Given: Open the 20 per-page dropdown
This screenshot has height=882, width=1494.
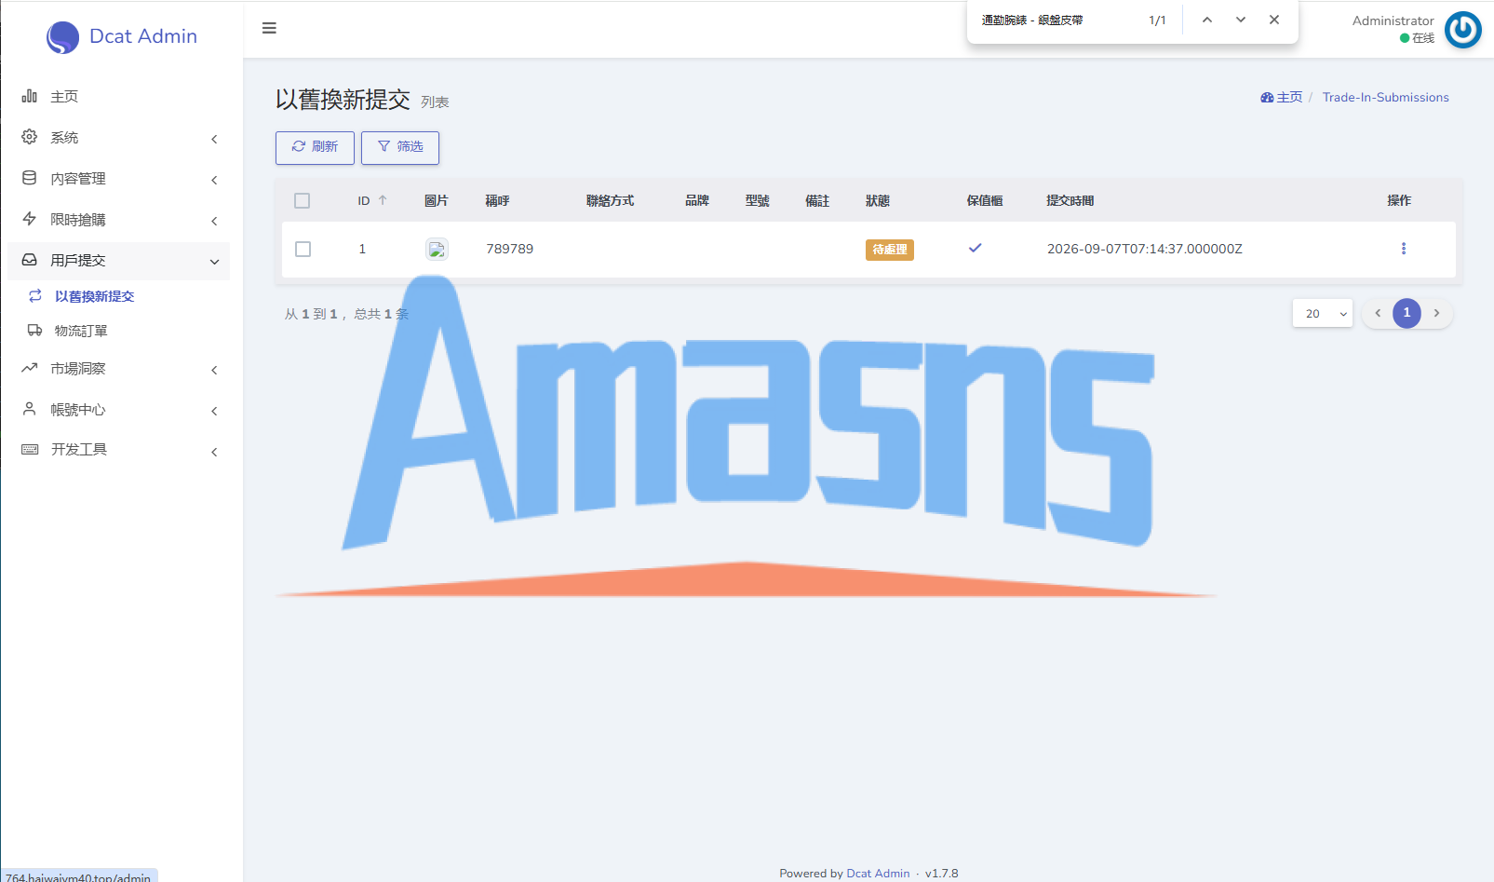Looking at the screenshot, I should [x=1323, y=314].
